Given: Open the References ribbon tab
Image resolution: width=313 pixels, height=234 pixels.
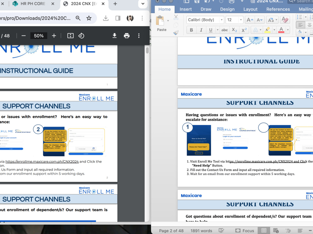Looking at the screenshot, I should (278, 9).
